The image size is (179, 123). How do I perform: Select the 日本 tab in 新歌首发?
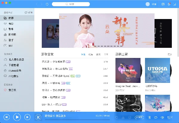click(106, 54)
